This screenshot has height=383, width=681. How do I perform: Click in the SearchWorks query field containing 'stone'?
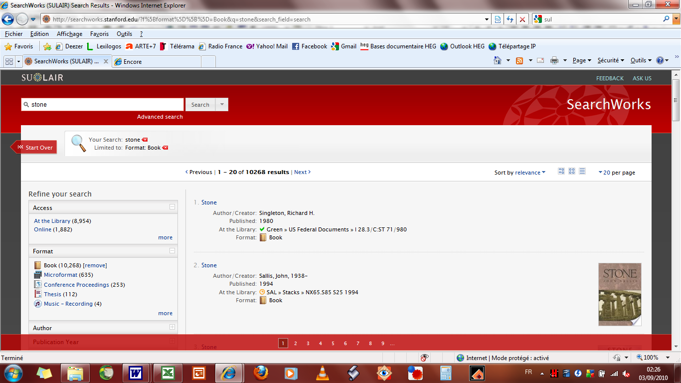(102, 105)
